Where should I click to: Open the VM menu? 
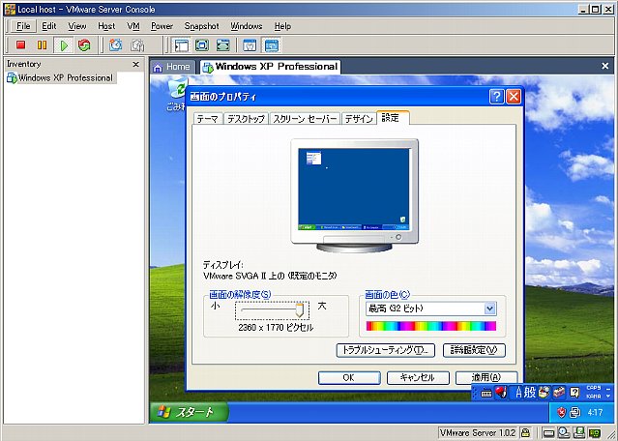click(x=133, y=26)
